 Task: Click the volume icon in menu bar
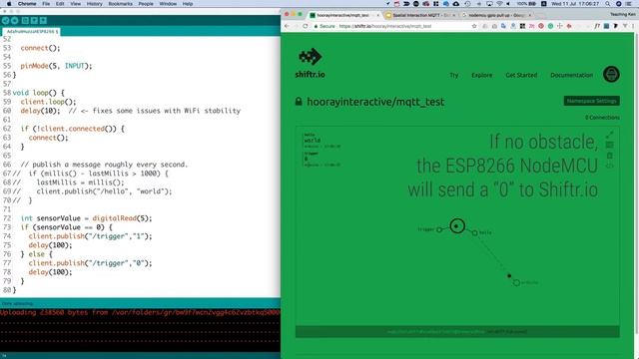pos(508,4)
